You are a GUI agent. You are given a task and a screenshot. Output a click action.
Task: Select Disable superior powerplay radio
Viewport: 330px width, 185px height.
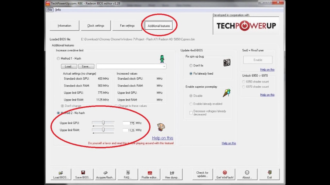click(x=191, y=96)
